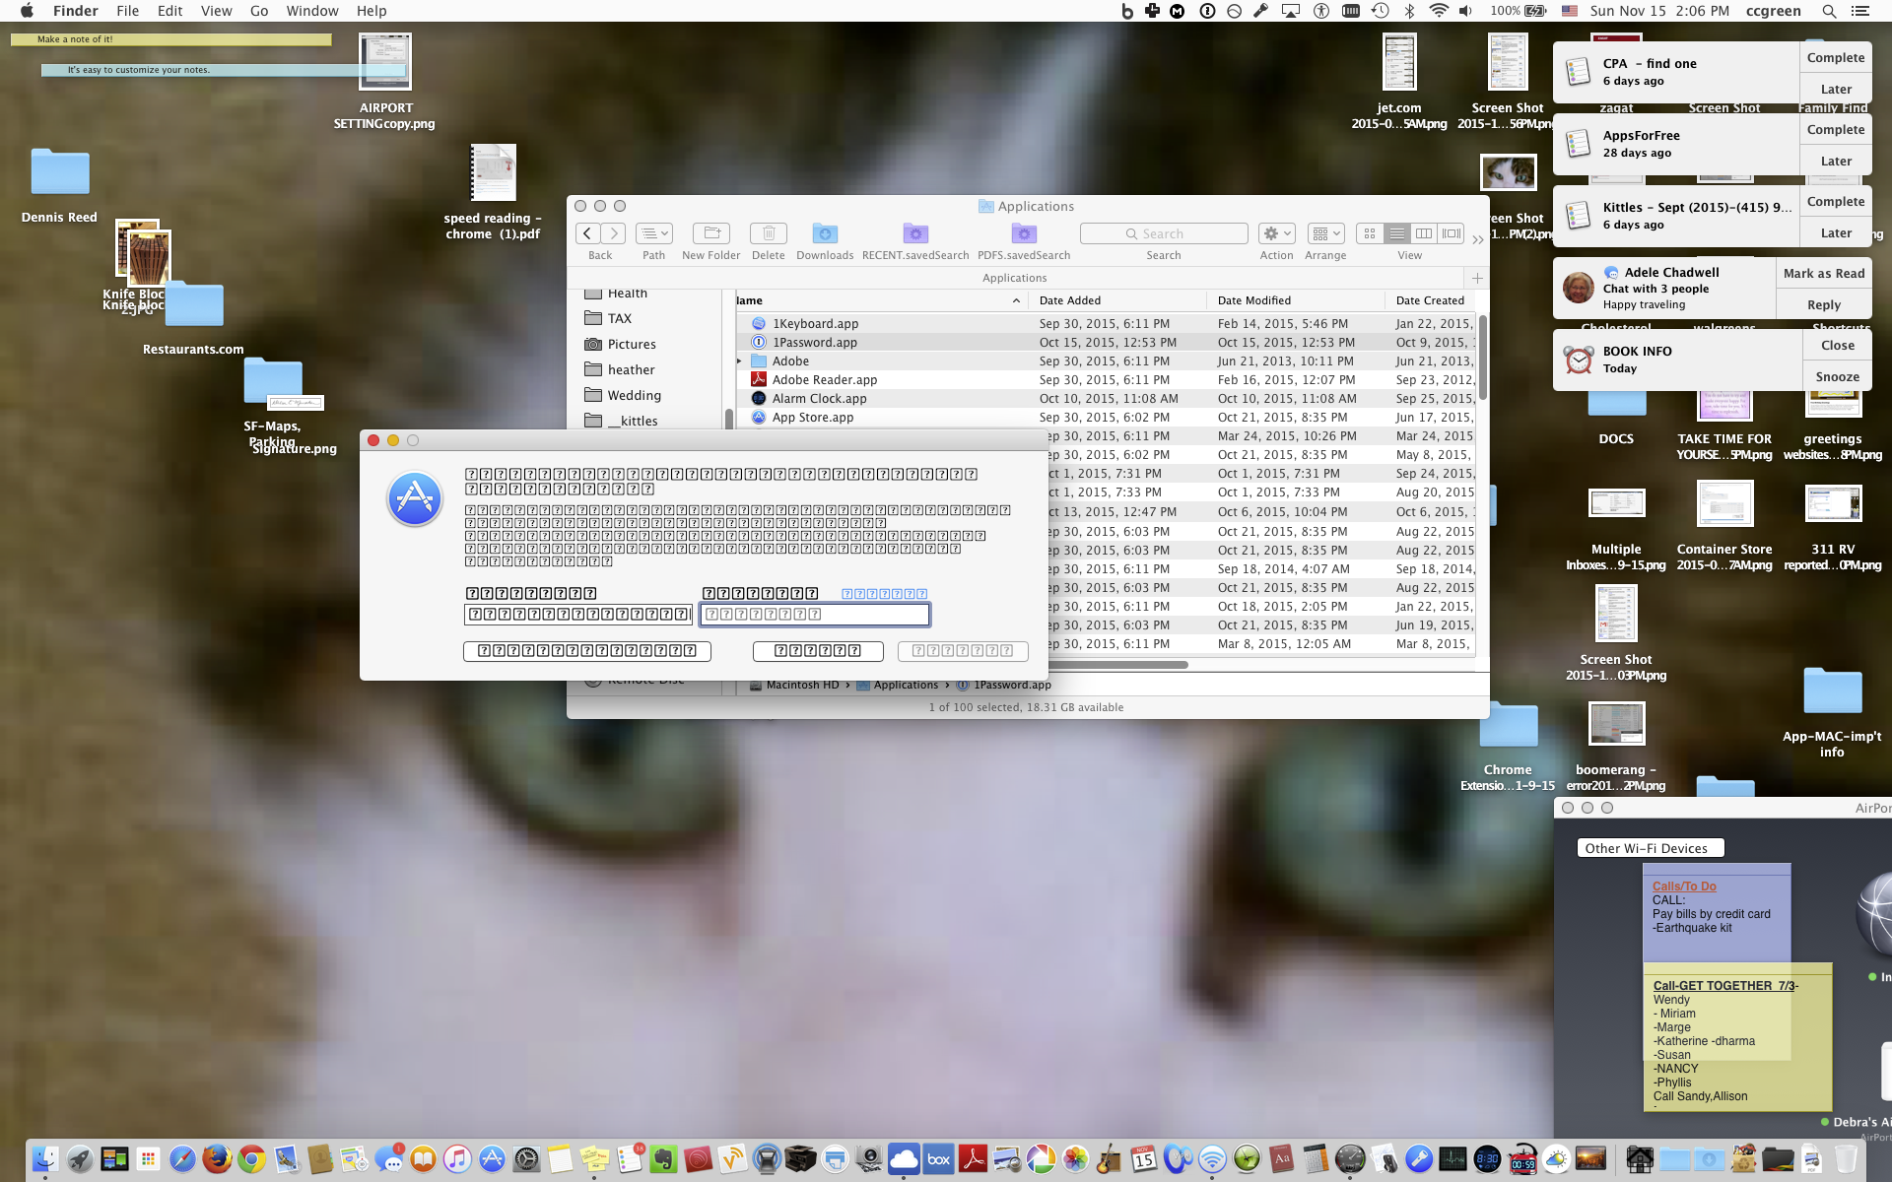Viewport: 1892px width, 1182px height.
Task: Open Photos icon in the Dock
Action: 1075,1159
